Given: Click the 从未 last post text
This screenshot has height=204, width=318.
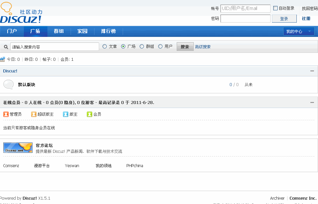Looking at the screenshot, I should tap(248, 84).
